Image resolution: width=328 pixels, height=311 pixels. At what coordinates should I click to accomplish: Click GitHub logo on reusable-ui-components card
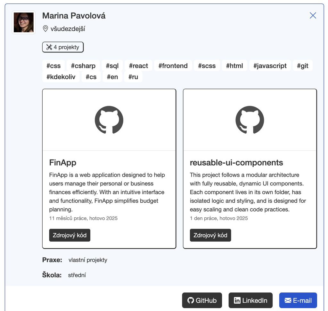(250, 120)
